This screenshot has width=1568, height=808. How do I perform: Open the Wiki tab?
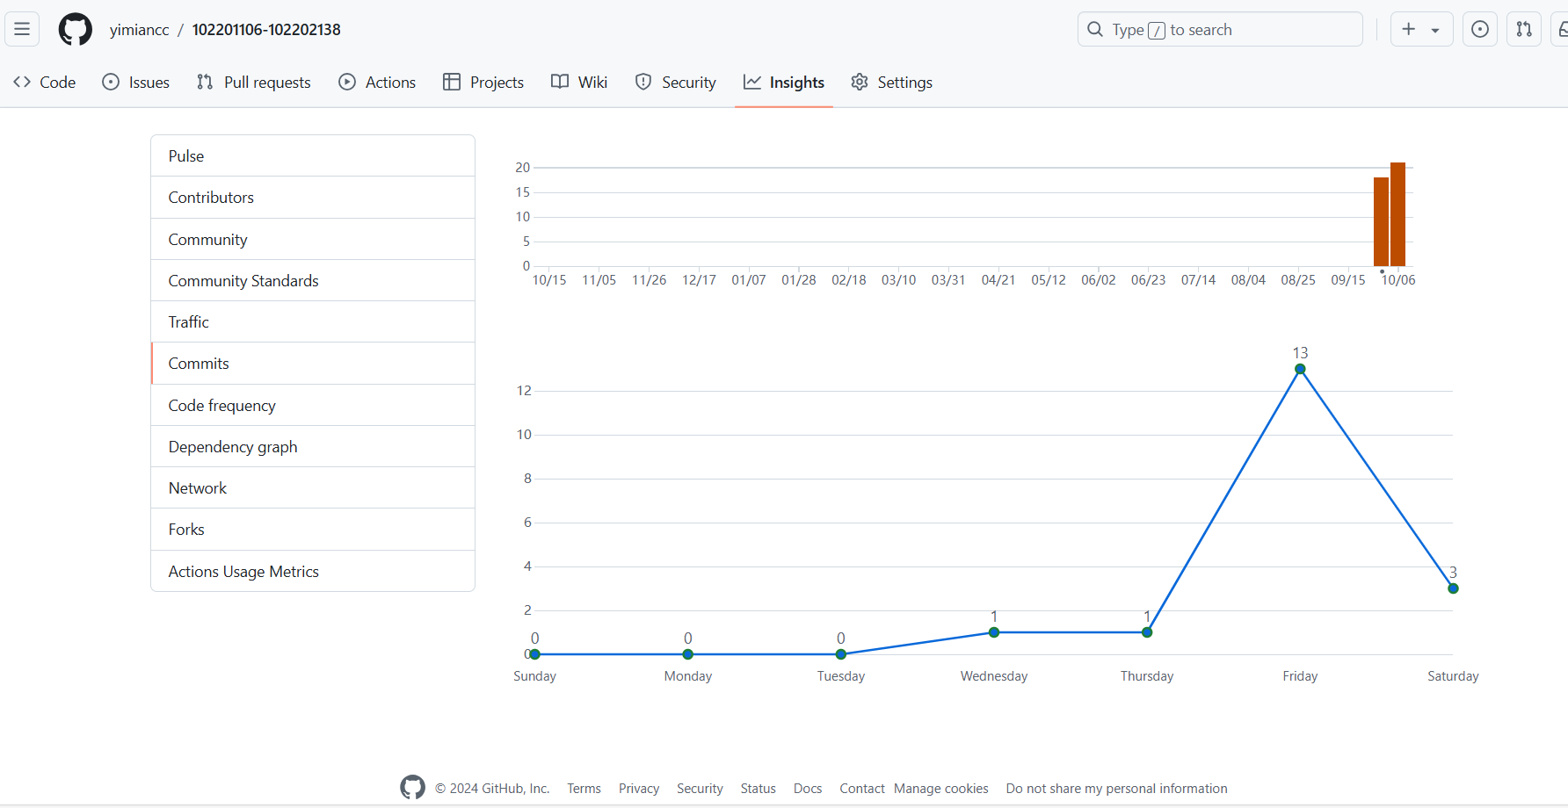579,82
